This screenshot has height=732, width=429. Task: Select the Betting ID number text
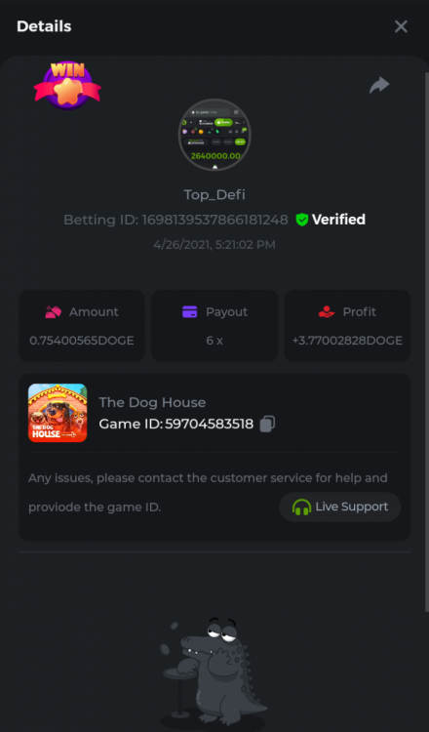pyautogui.click(x=214, y=220)
